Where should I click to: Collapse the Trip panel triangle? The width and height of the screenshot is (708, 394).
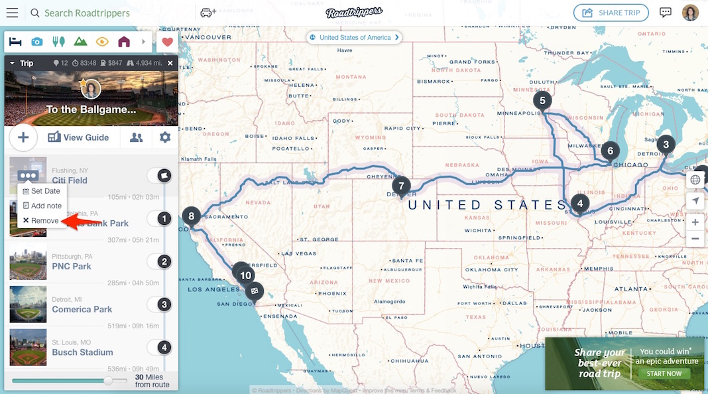[x=12, y=63]
